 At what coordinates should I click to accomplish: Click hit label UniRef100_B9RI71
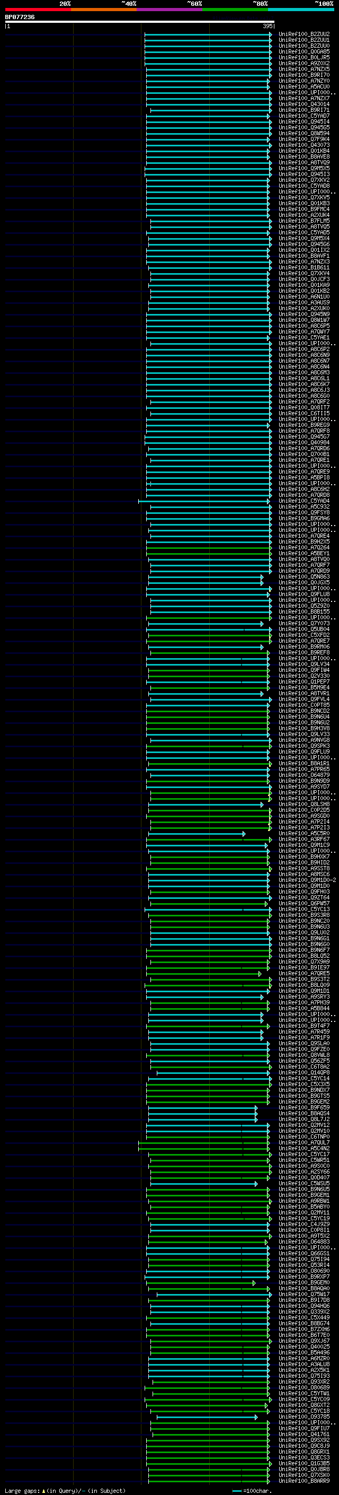(x=304, y=110)
